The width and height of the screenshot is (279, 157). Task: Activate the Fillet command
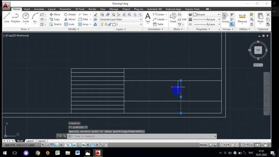click(x=83, y=19)
